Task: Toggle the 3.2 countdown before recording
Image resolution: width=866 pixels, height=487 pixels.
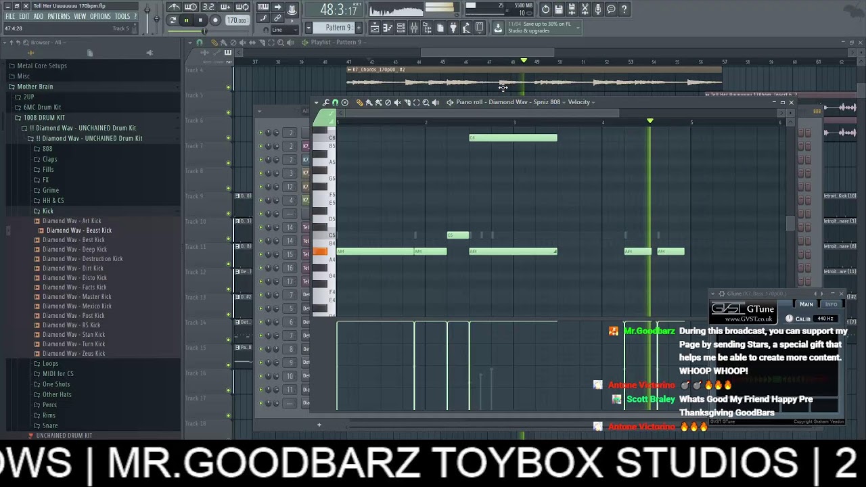Action: 208,7
